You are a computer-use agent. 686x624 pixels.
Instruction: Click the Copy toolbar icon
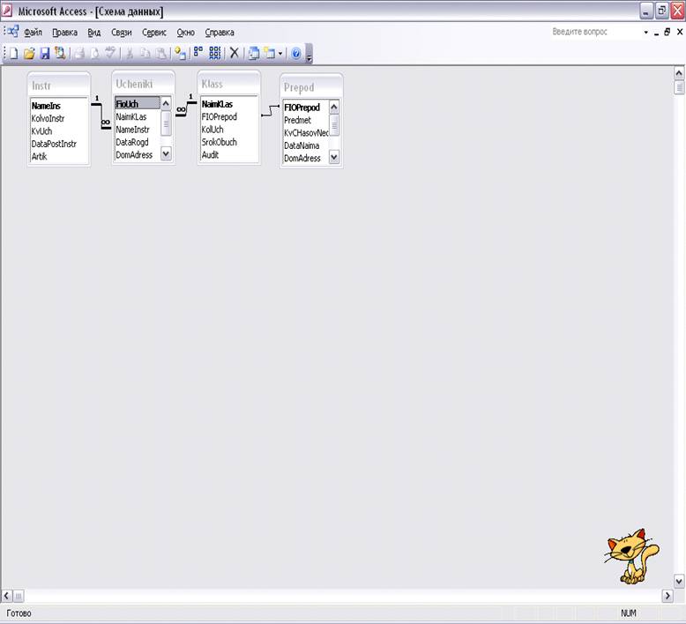point(145,54)
